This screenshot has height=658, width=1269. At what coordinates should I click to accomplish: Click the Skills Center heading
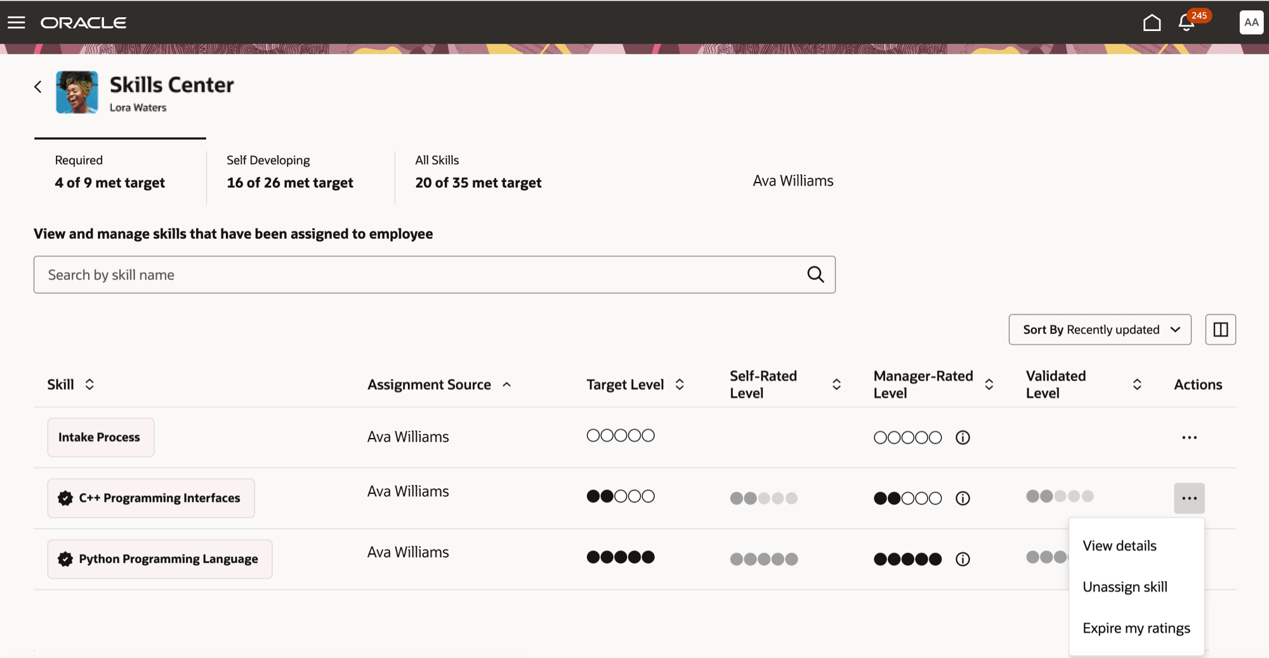172,85
